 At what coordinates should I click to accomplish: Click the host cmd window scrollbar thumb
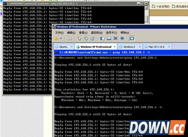[146, 19]
